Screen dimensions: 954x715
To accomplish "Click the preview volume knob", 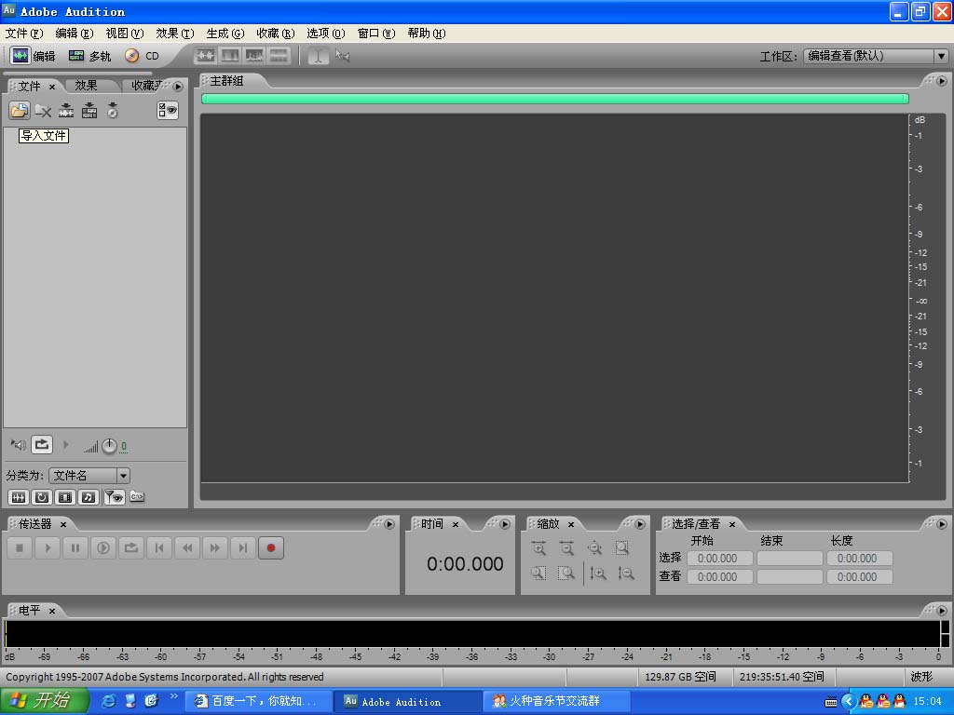I will coord(109,446).
